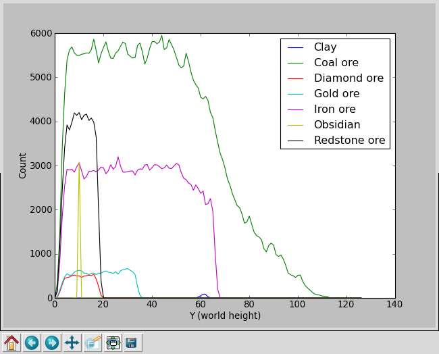This screenshot has width=439, height=354.
Task: Click the Clay legend label
Action: coord(325,47)
